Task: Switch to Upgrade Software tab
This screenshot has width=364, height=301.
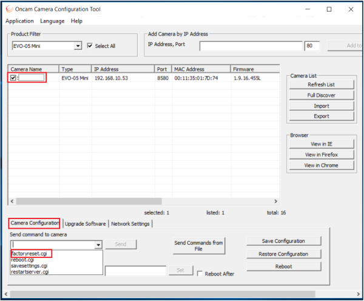Action: [85, 224]
